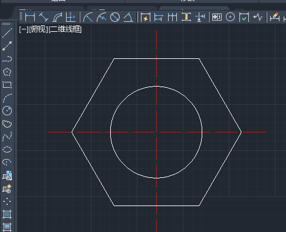Select the Radius dimension tool
The image size is (286, 232).
pyautogui.click(x=88, y=17)
